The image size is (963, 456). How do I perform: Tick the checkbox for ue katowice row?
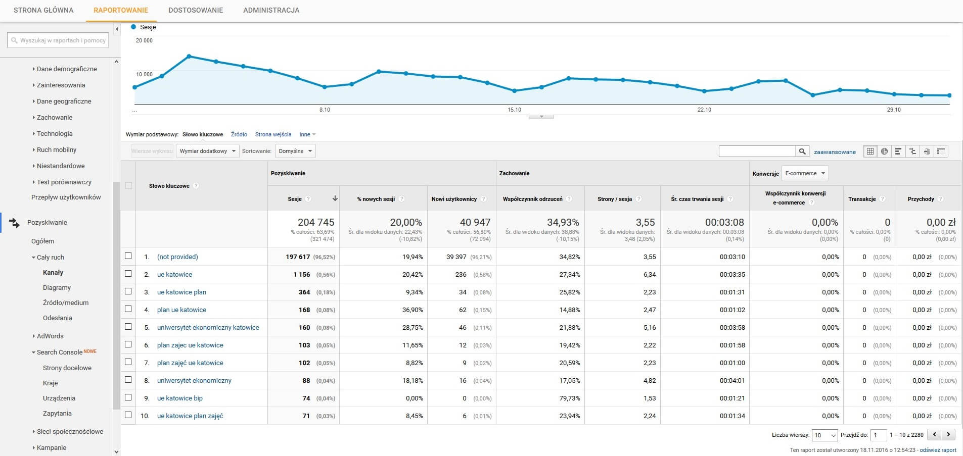pos(128,274)
